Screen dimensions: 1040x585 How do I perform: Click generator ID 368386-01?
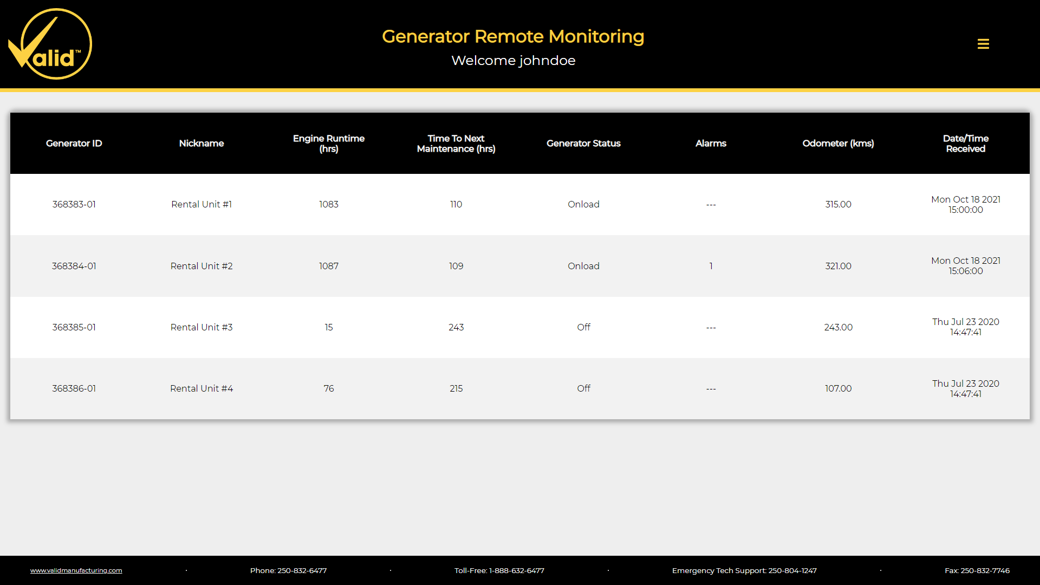click(x=74, y=388)
